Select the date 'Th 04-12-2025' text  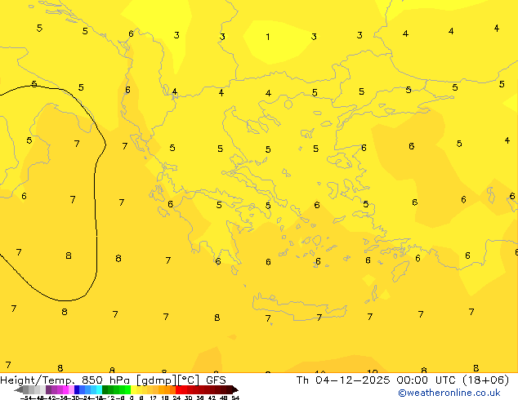[x=343, y=380]
